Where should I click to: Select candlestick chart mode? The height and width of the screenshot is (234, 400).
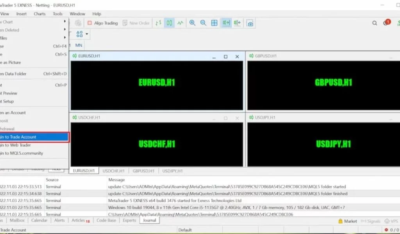169,23
